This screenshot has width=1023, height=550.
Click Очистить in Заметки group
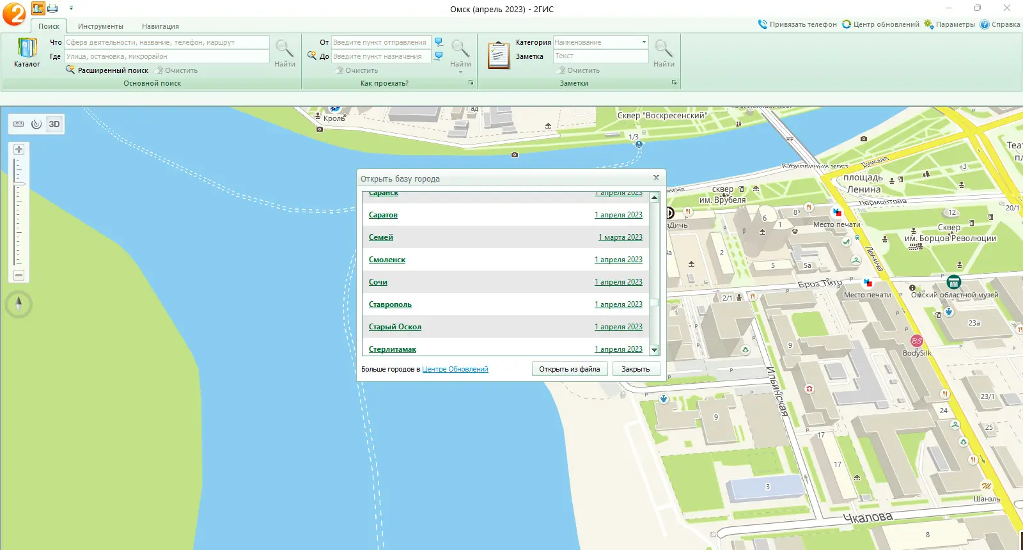579,70
